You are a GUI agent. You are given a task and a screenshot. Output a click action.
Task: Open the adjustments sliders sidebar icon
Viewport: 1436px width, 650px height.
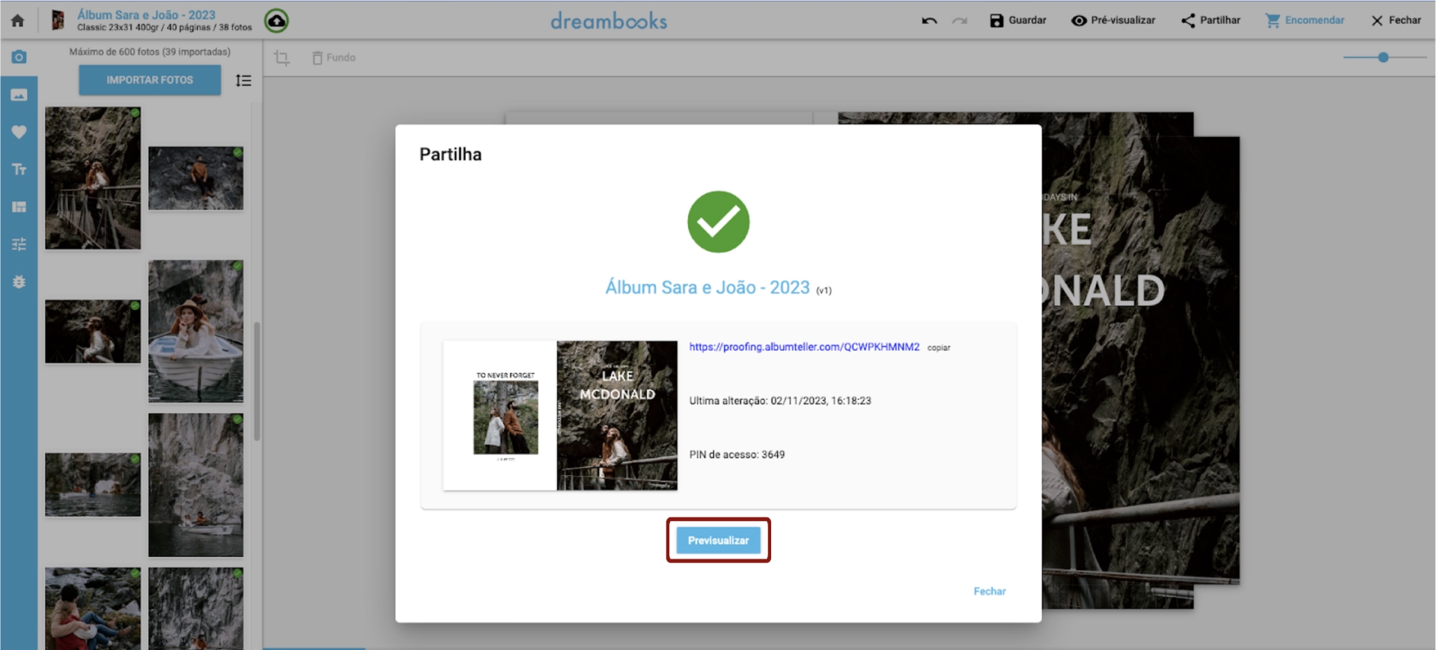tap(19, 244)
